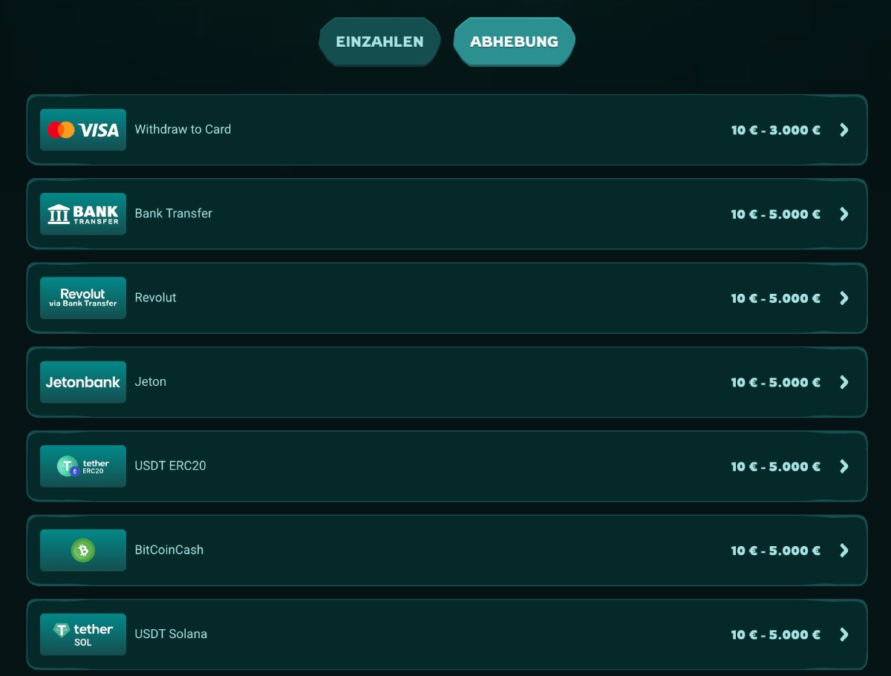Image resolution: width=891 pixels, height=676 pixels.
Task: Expand the BitCoinCash chevron arrow
Action: [843, 550]
